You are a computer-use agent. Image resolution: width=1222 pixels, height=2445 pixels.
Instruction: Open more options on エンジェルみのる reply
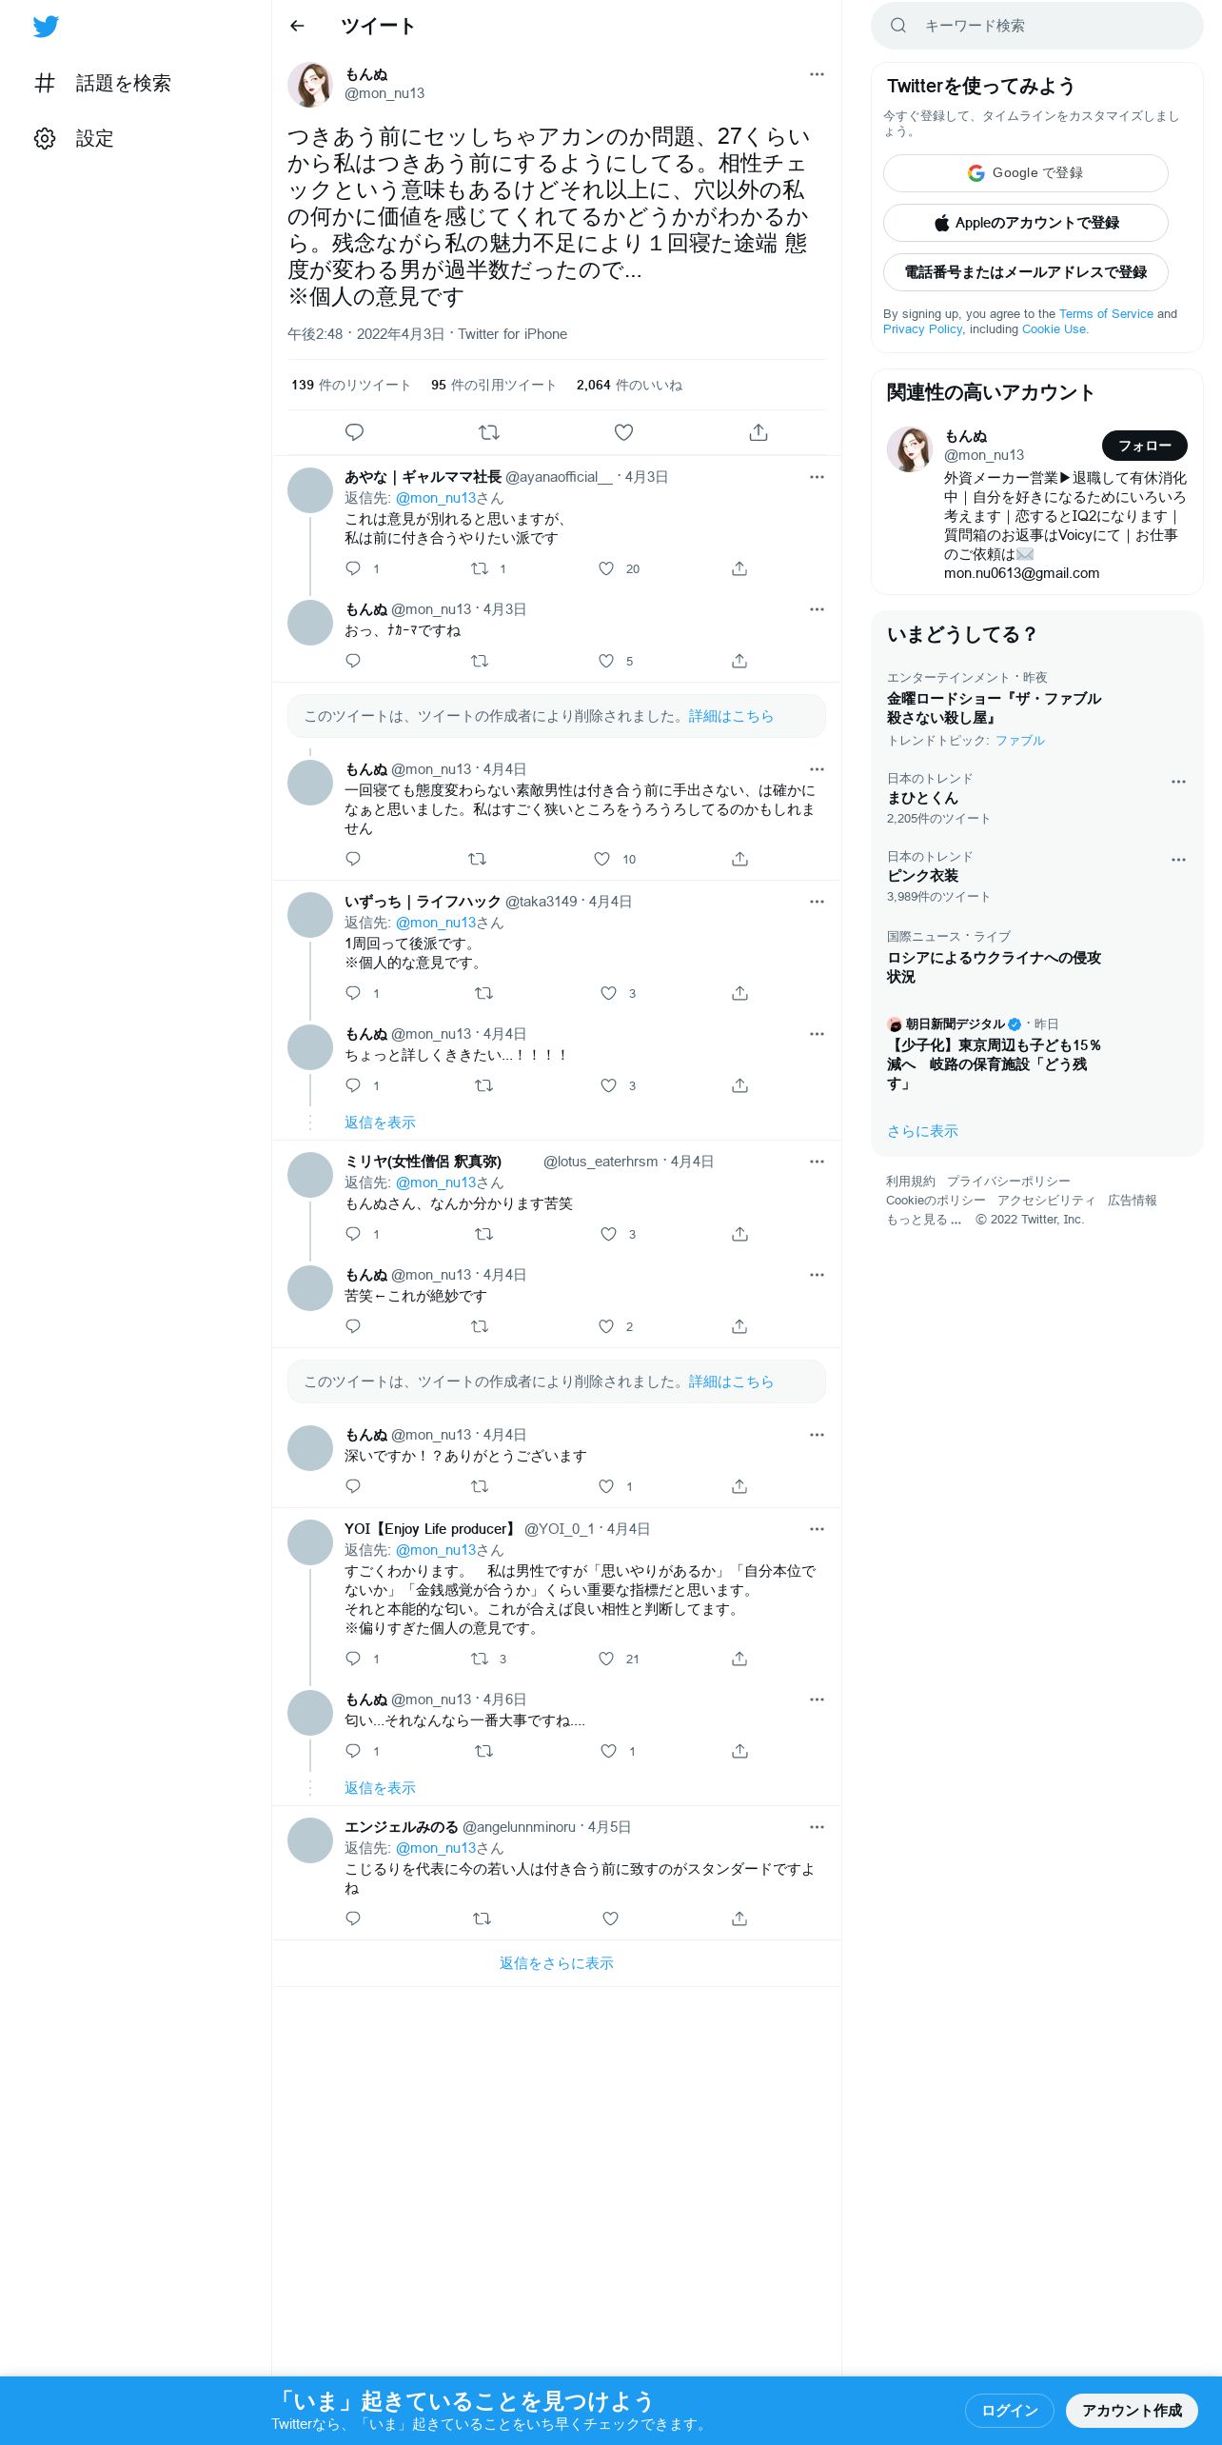(x=817, y=1827)
